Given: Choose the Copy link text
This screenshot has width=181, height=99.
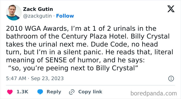Looking at the screenshot, I should [x=90, y=92].
